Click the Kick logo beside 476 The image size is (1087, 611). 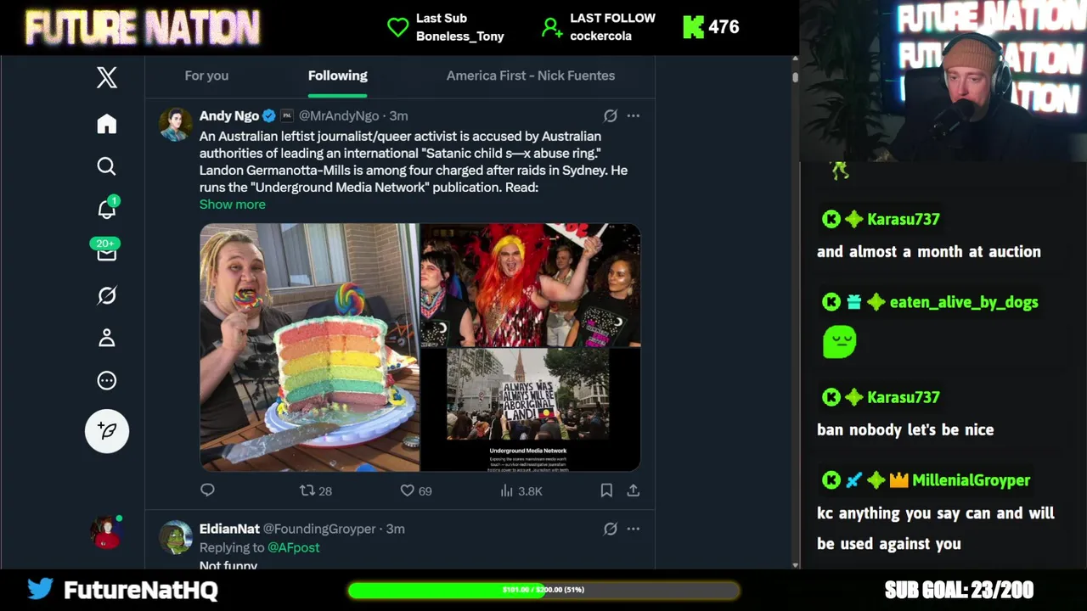coord(693,27)
